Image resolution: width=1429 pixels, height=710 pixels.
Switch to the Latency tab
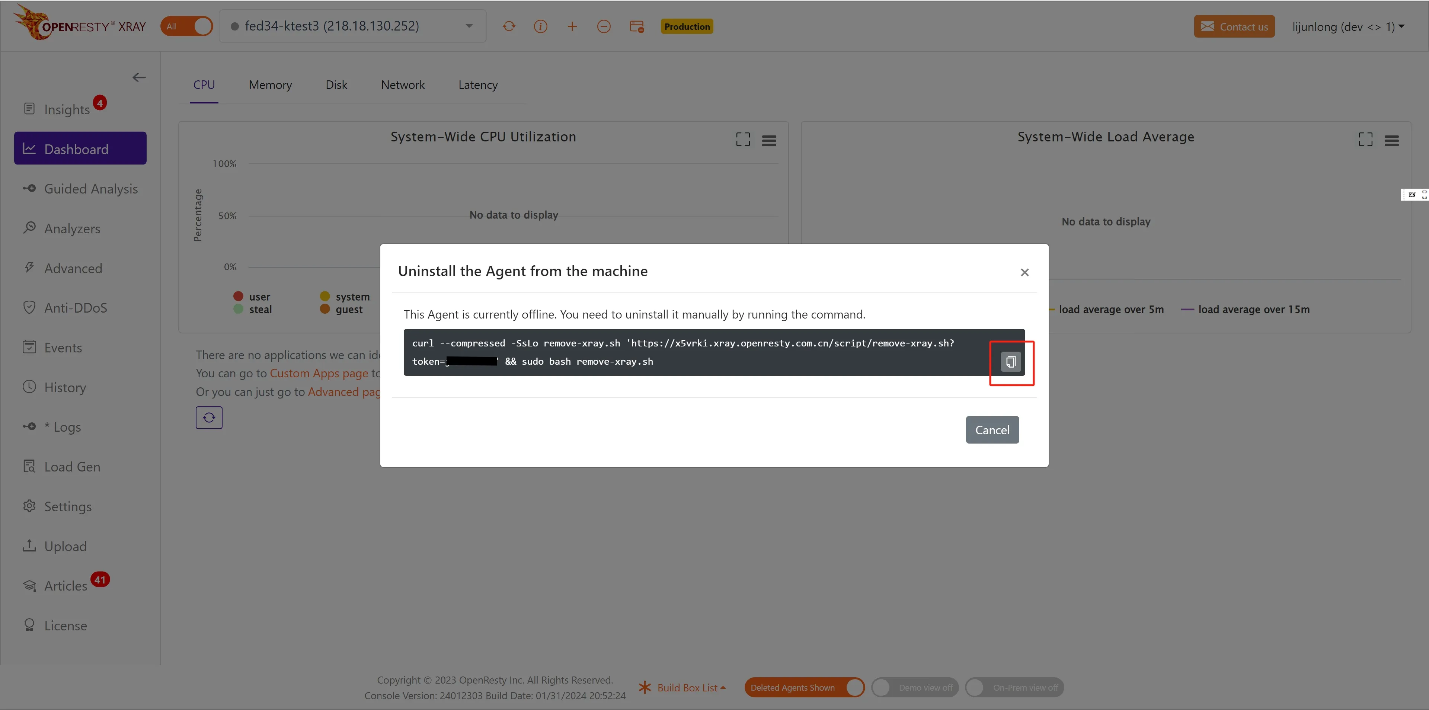(478, 85)
